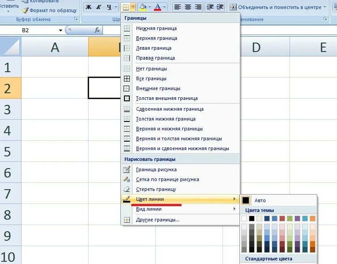Pick purple theme color swatch
337x264 pixels.
[x=298, y=219]
